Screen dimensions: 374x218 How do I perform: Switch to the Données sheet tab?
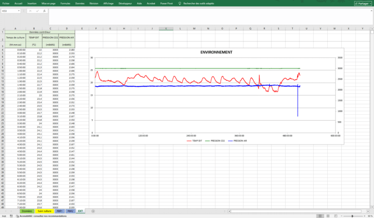tap(27, 211)
